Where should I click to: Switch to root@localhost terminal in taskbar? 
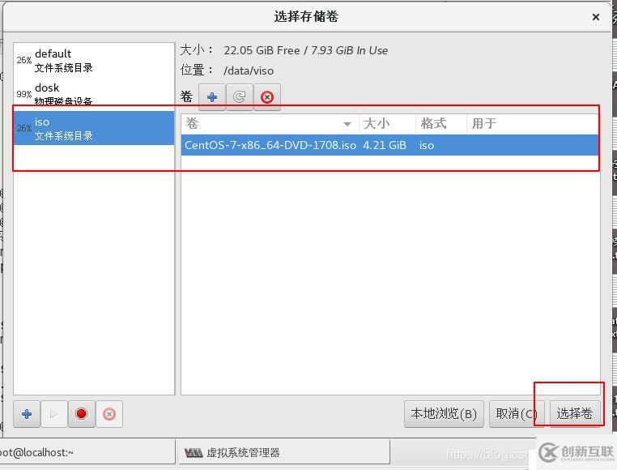(87, 453)
